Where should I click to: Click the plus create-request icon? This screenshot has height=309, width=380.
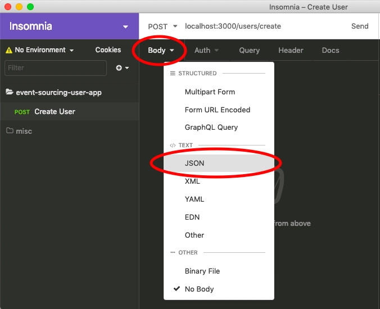point(119,68)
